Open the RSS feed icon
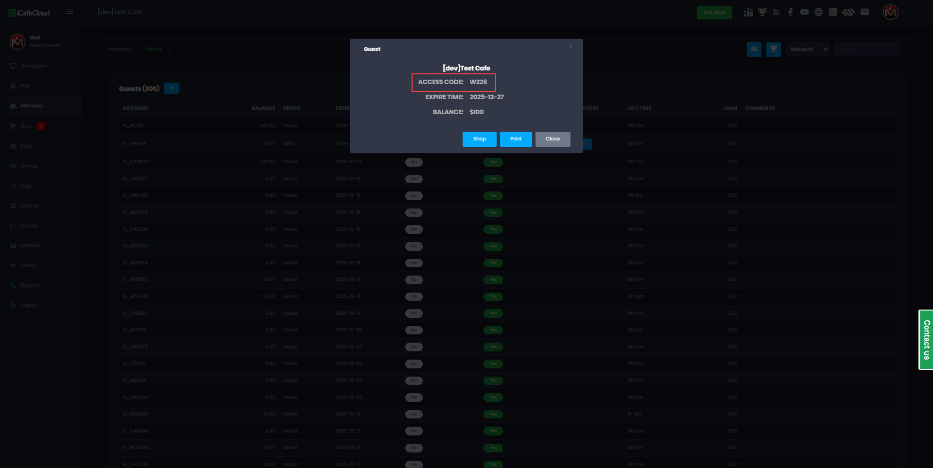This screenshot has width=933, height=468. click(x=776, y=12)
